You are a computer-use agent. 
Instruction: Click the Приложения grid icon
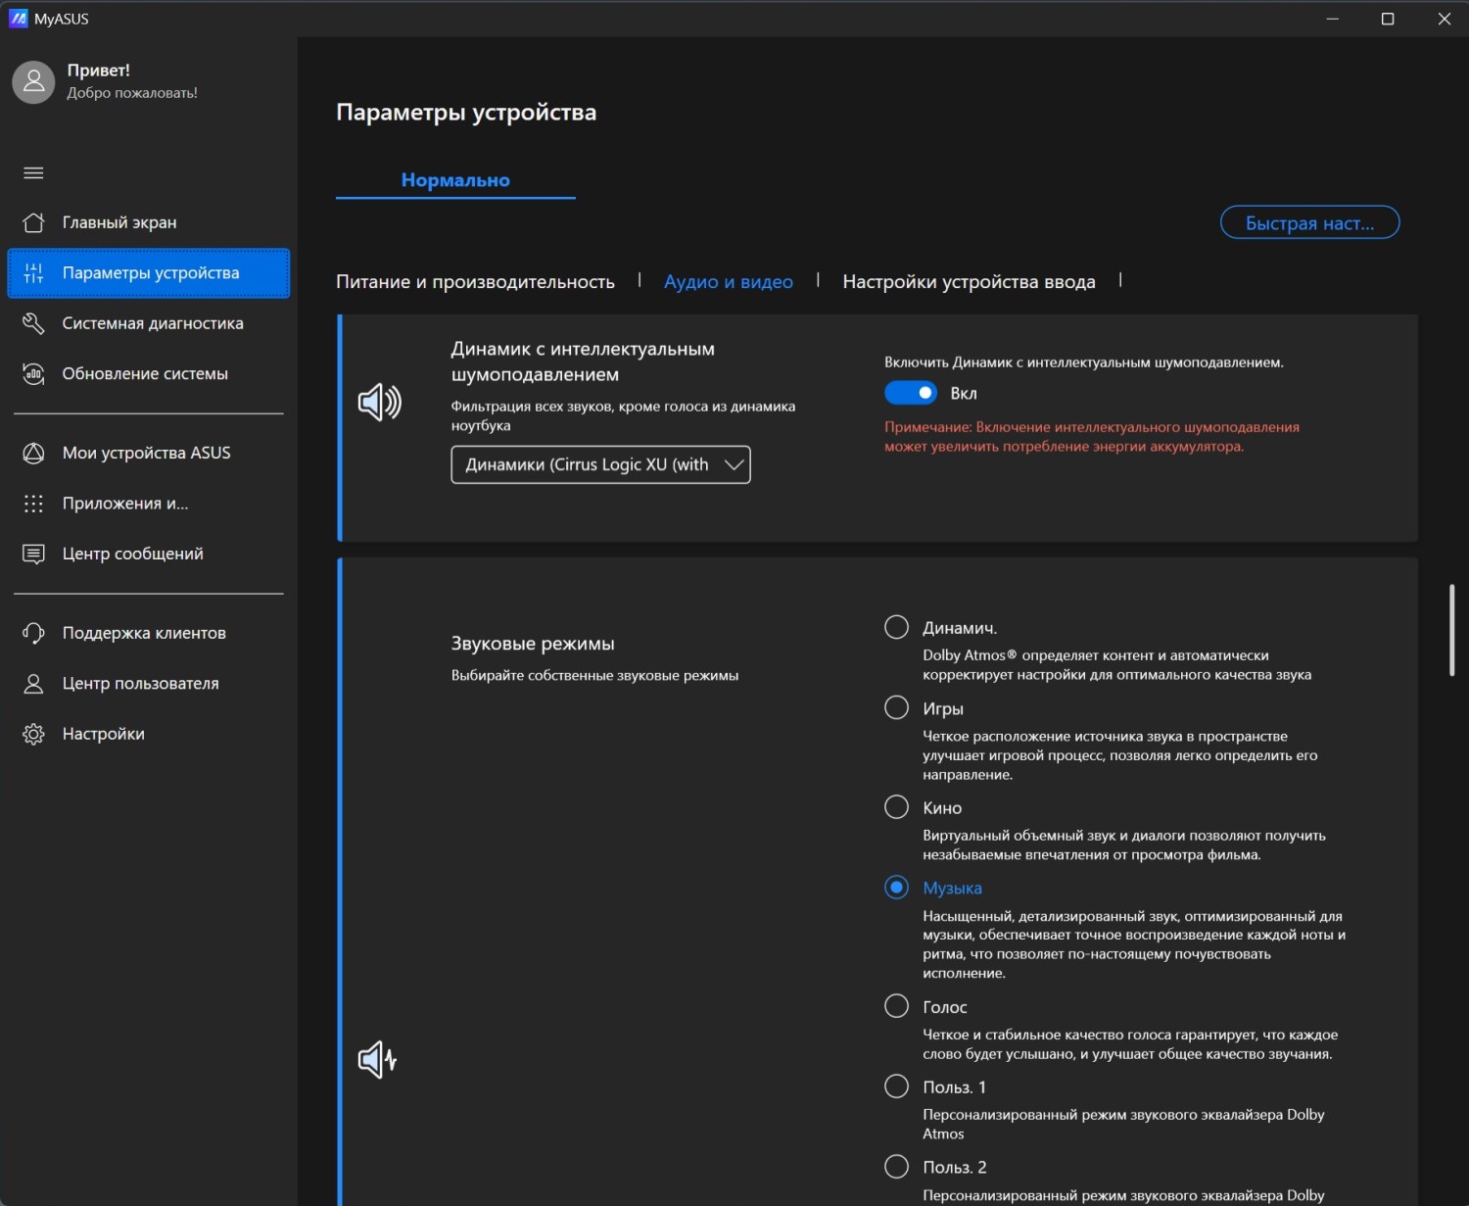[33, 504]
